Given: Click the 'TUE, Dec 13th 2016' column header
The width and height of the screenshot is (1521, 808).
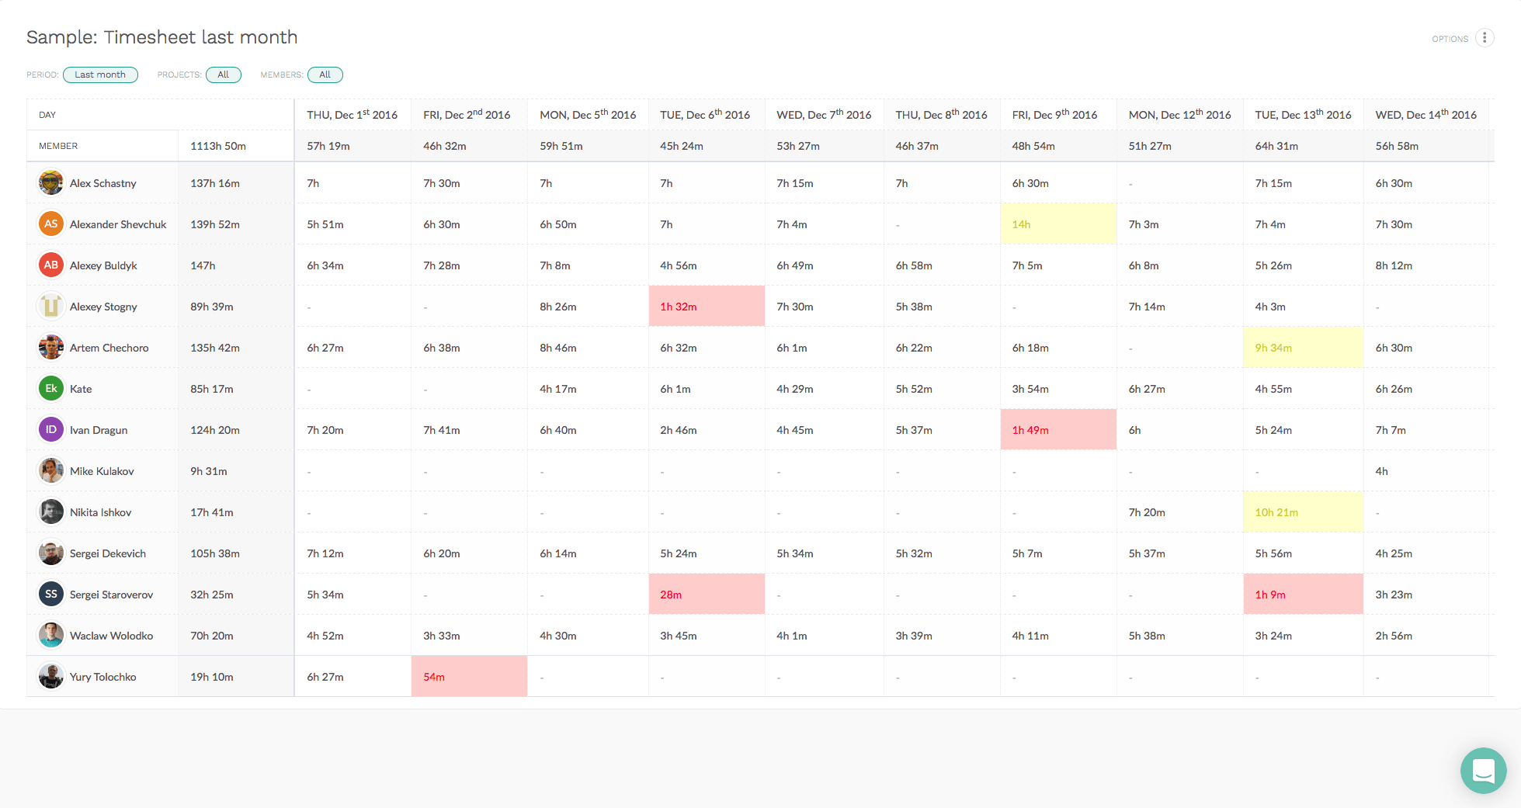Looking at the screenshot, I should [1303, 115].
